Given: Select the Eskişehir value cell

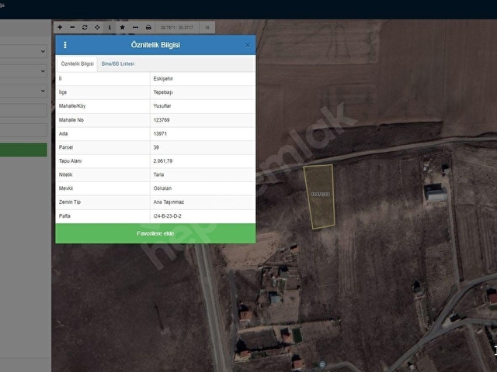Looking at the screenshot, I should point(203,79).
